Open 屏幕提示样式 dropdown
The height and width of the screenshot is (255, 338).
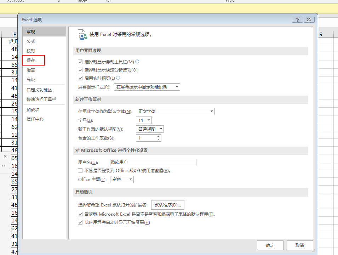147,87
